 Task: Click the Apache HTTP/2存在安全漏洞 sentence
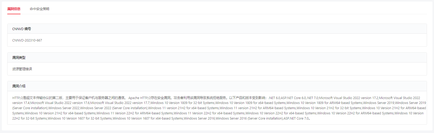(149, 98)
